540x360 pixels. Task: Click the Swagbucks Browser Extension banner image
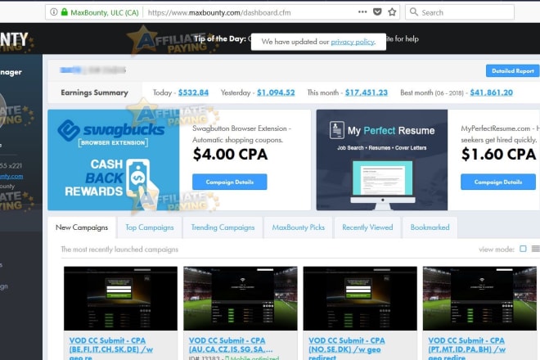tap(113, 160)
